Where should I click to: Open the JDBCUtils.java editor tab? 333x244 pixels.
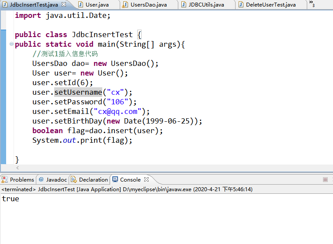(206, 5)
